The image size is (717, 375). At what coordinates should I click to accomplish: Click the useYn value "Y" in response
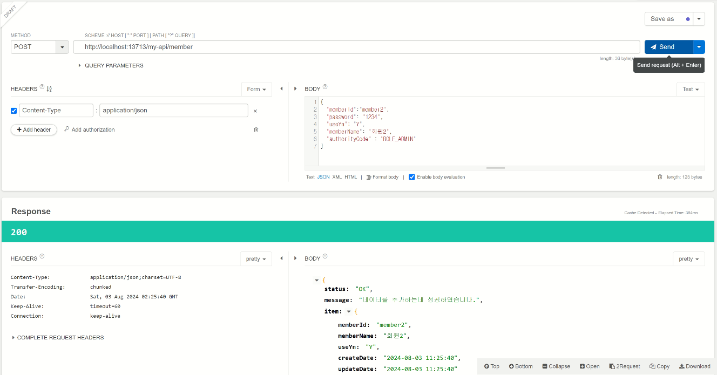[x=372, y=347]
